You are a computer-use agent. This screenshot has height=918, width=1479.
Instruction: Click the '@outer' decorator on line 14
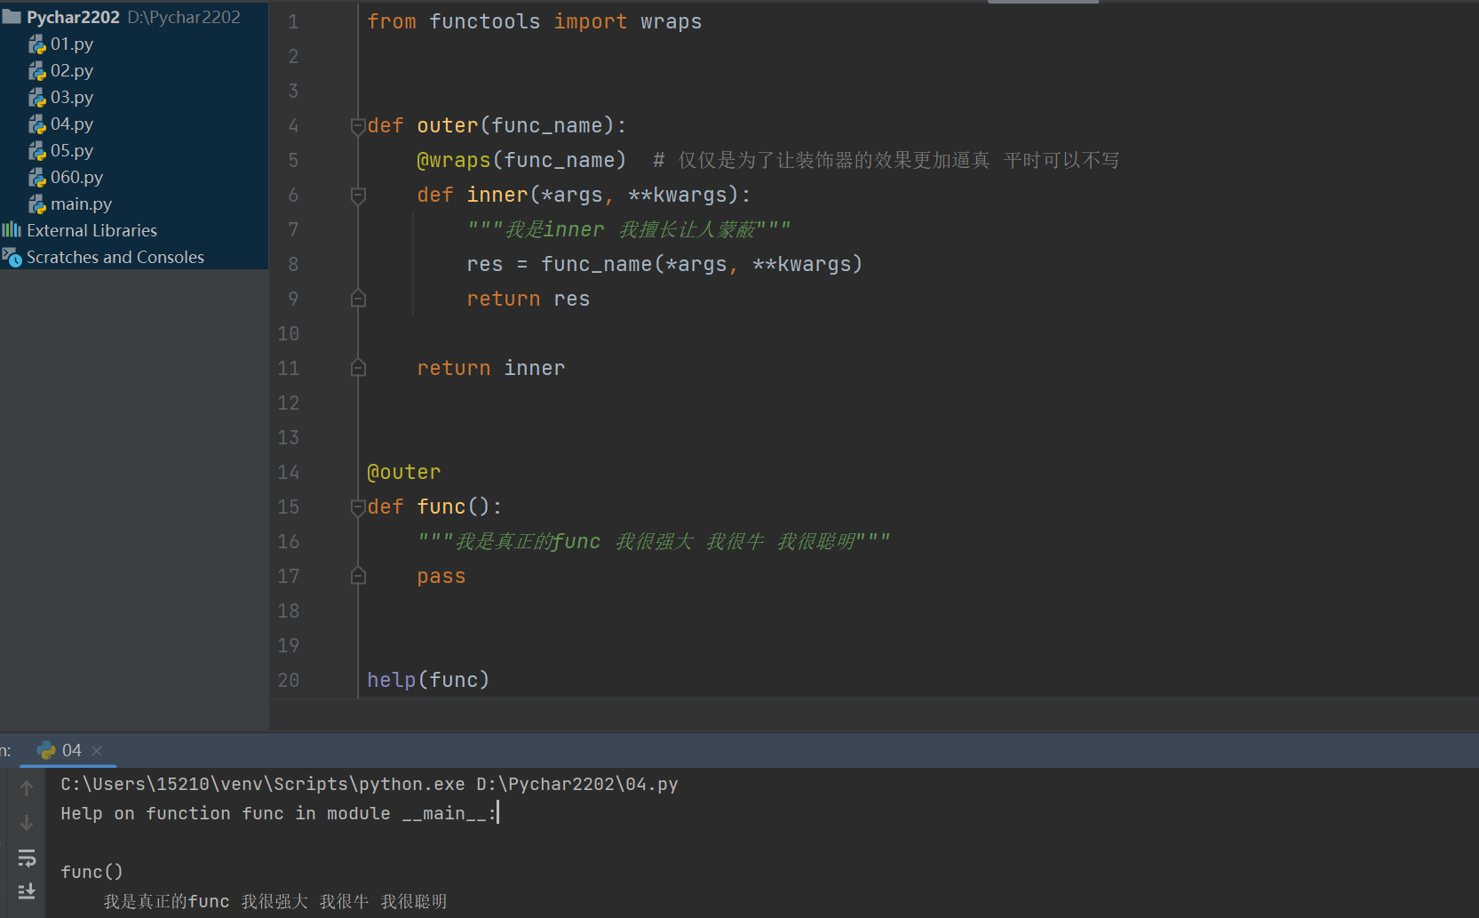[404, 473]
